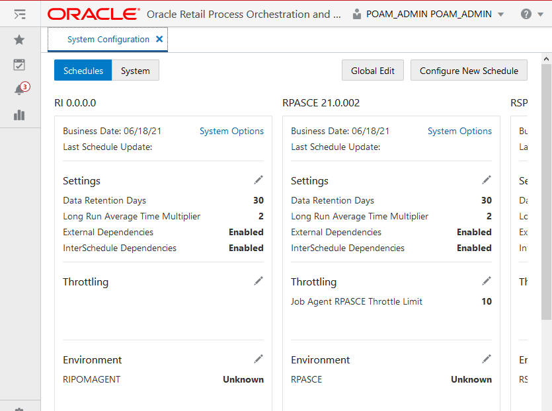Open the Help question mark icon
The width and height of the screenshot is (552, 411).
(526, 14)
